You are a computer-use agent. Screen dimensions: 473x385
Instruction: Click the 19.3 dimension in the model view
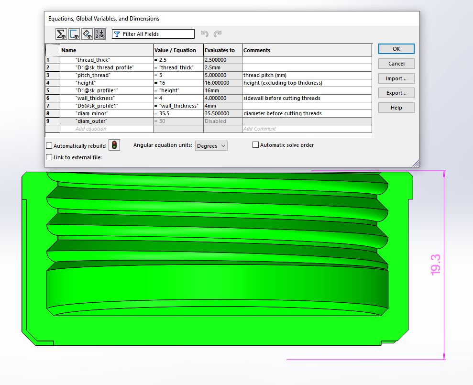point(436,264)
